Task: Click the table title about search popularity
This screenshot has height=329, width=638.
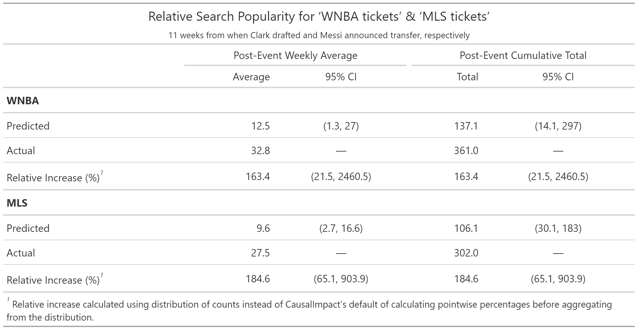Action: pyautogui.click(x=319, y=17)
